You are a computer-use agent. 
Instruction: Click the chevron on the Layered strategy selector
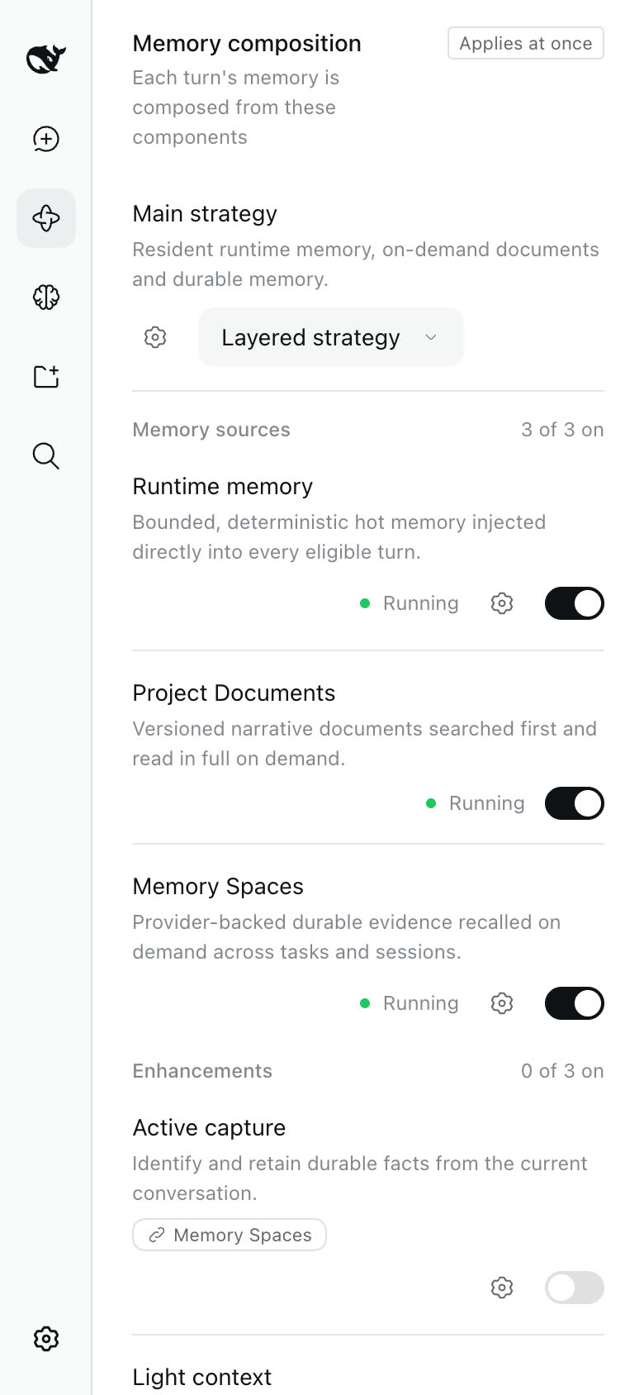pyautogui.click(x=431, y=337)
